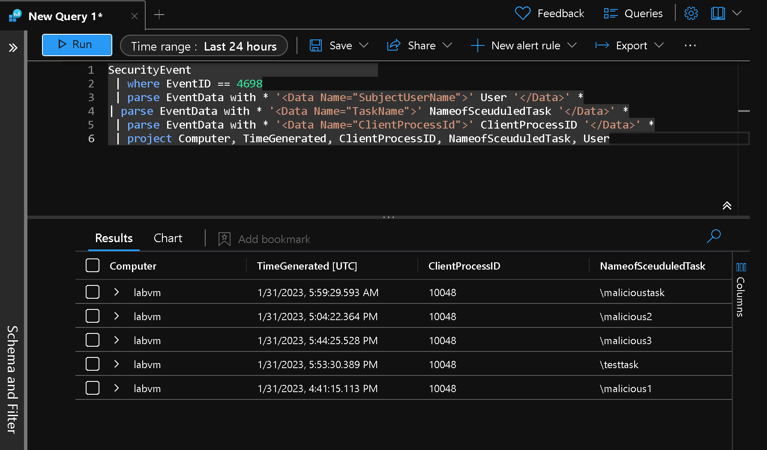The height and width of the screenshot is (450, 767).
Task: Click the \testtask cell
Action: tap(619, 365)
